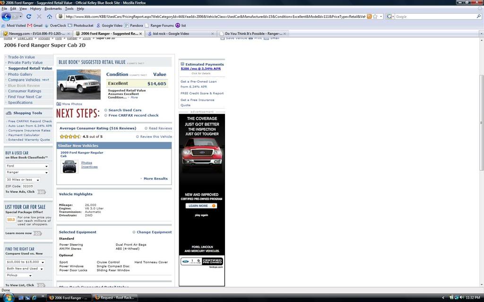Open the Photo Gallery link
Viewport: 484px width, 302px height.
(20, 74)
